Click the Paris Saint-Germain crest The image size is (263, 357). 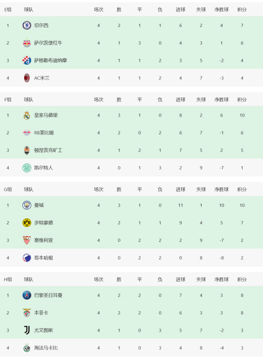point(27,295)
